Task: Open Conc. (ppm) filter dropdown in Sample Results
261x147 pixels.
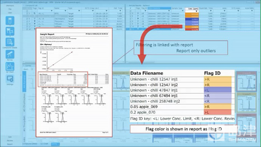Action: (x=197, y=11)
